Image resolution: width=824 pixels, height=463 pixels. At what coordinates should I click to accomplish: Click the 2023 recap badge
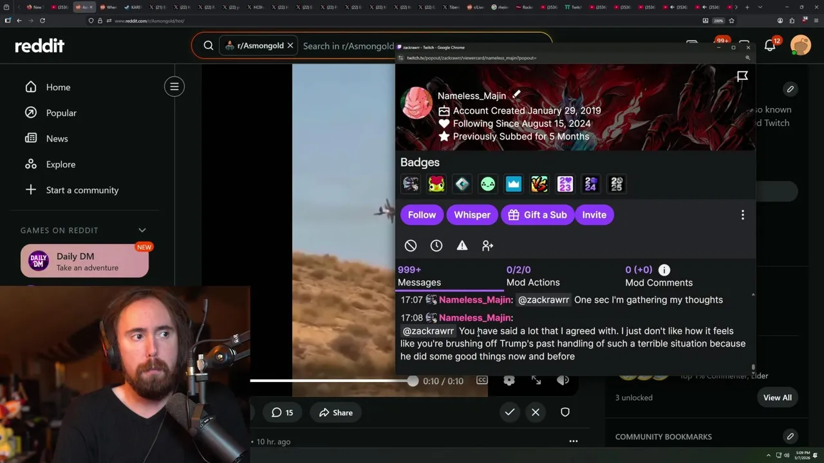click(x=565, y=185)
